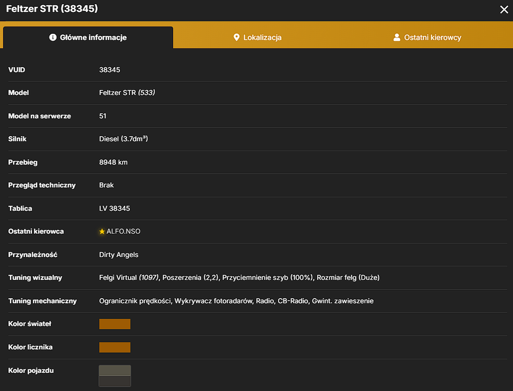Select the plate number LV 38345
Viewport: 513px width, 391px height.
coord(114,209)
